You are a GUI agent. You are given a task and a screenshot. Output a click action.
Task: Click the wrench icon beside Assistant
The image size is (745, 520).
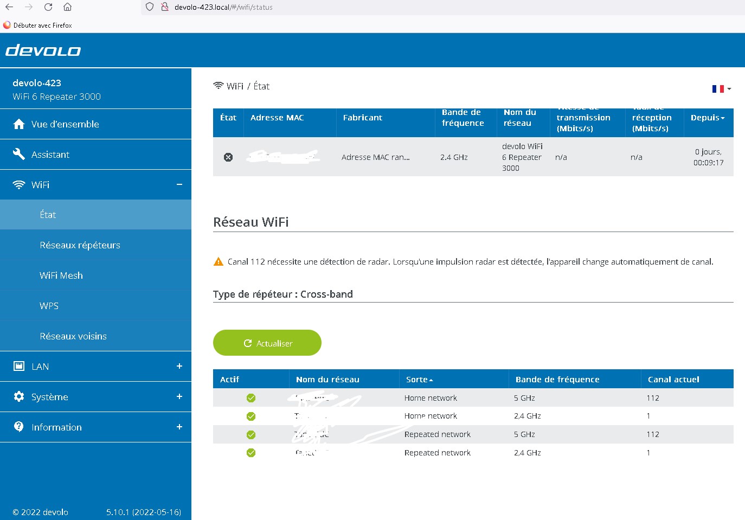(19, 155)
